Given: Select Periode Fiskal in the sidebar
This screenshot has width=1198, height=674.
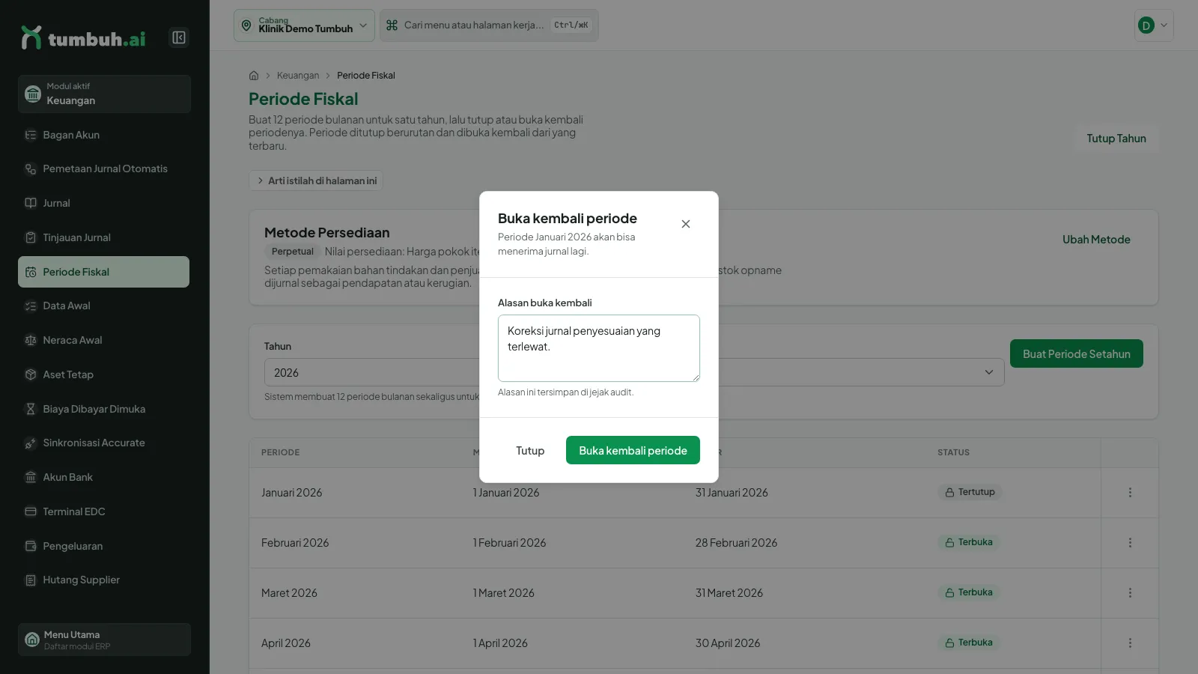Looking at the screenshot, I should [x=104, y=272].
